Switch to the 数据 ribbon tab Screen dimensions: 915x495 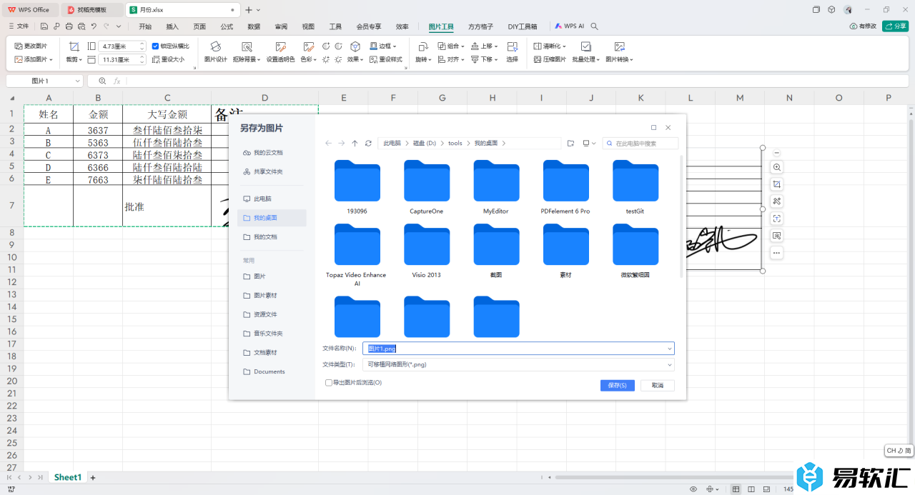[x=254, y=26]
